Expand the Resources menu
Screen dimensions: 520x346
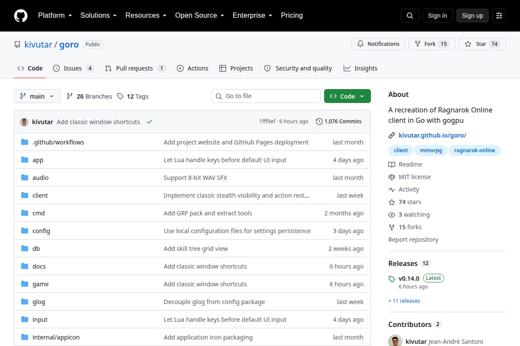(146, 16)
